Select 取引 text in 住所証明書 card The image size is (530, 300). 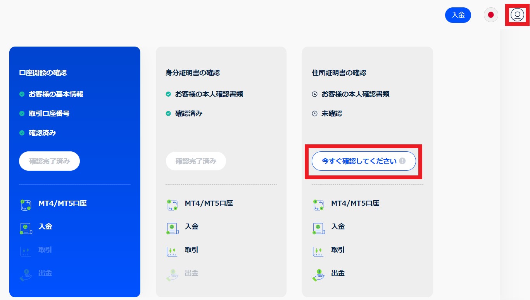(x=338, y=250)
